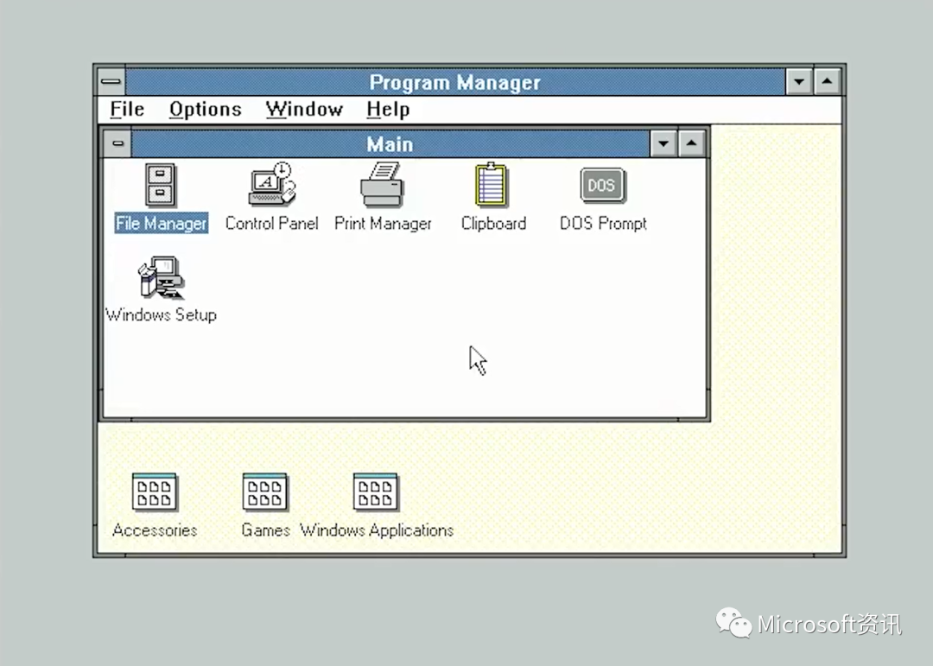This screenshot has width=933, height=666.
Task: Click the Program Manager title bar
Action: [x=455, y=82]
